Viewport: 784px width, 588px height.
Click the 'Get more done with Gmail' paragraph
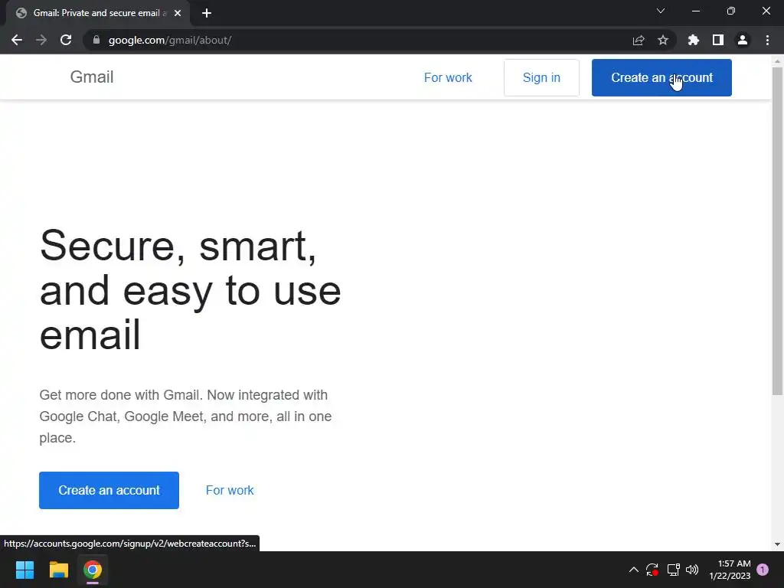point(185,416)
